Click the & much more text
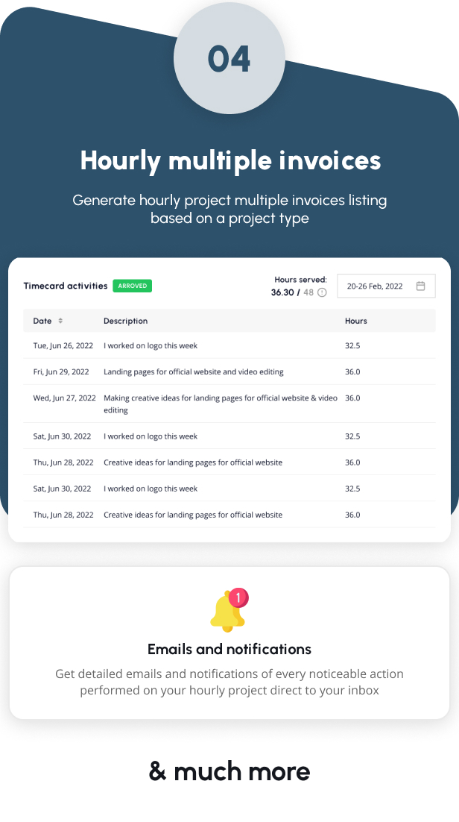The image size is (459, 822). tap(229, 771)
